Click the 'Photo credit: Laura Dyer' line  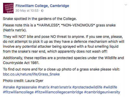point(23,81)
